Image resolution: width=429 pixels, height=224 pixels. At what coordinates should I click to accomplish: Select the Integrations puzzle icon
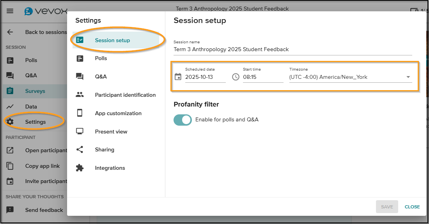80,168
